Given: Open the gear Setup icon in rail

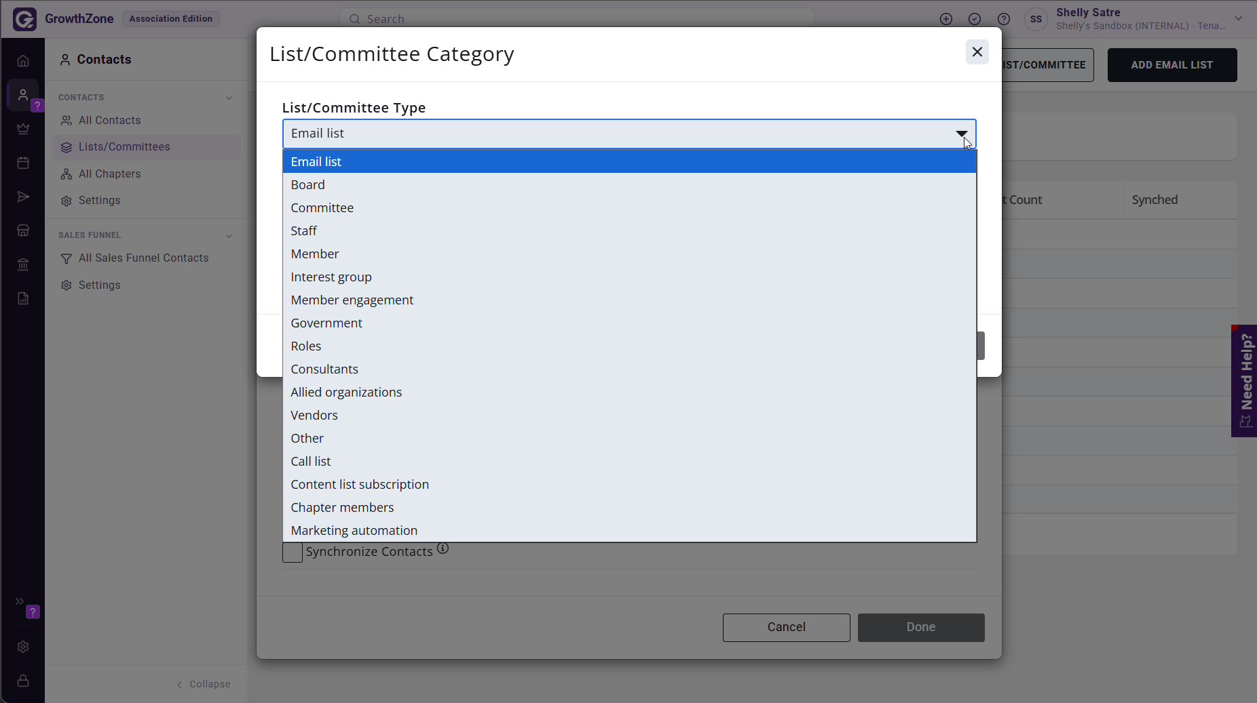Looking at the screenshot, I should (23, 647).
